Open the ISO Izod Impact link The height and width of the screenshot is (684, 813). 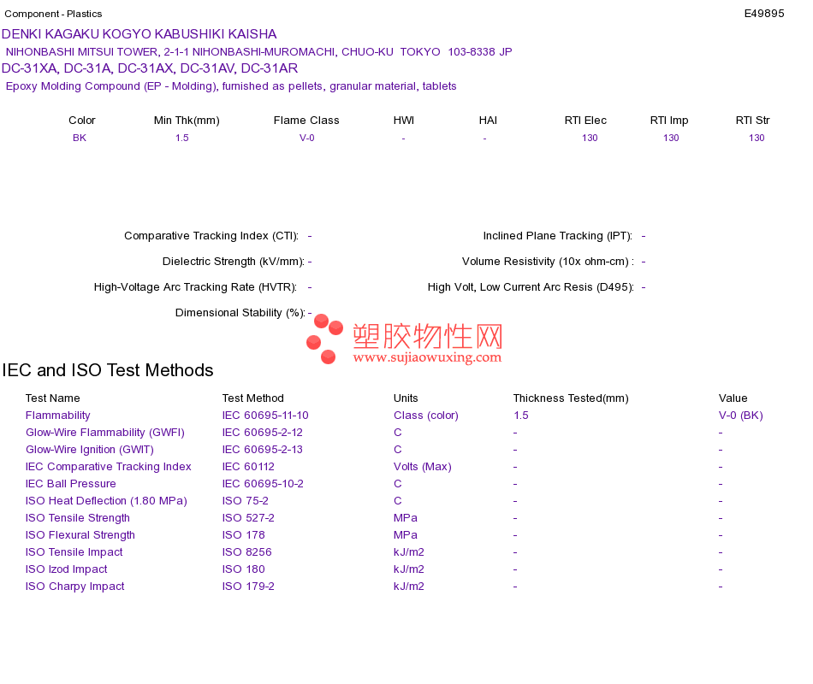point(67,569)
